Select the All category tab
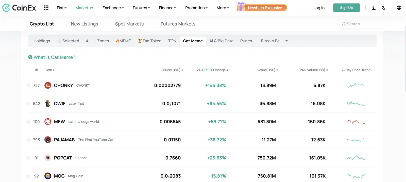The width and height of the screenshot is (406, 182). pos(88,41)
